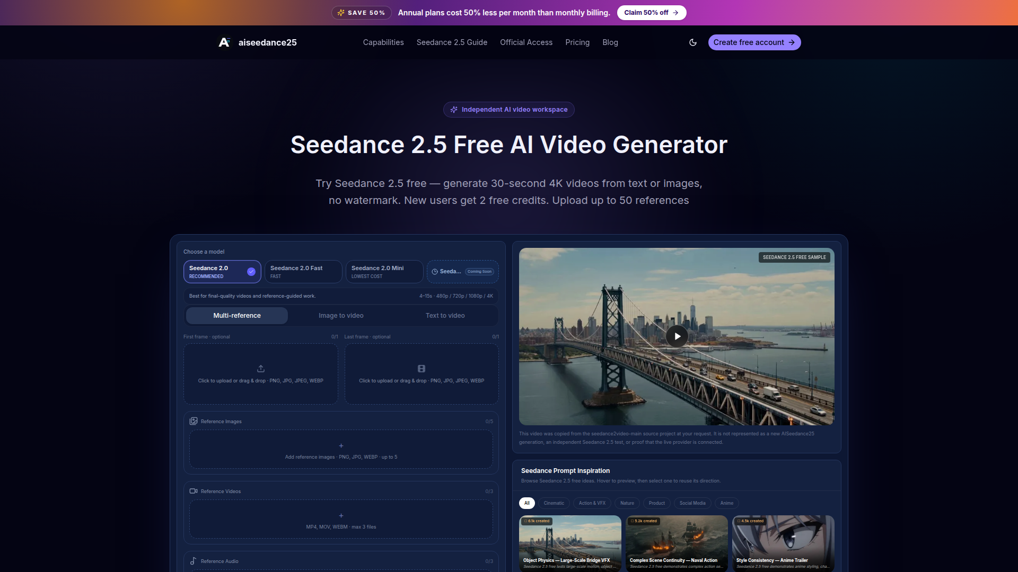Switch to Image to video tab
The width and height of the screenshot is (1018, 572).
pos(341,316)
